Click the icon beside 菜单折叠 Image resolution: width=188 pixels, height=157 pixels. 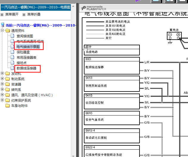click(x=24, y=15)
